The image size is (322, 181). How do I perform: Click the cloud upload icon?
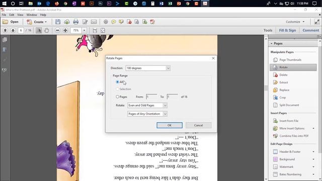point(67,22)
